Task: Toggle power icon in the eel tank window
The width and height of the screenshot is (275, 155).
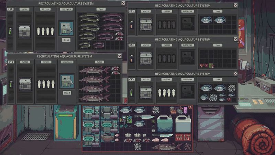Action: [x=10, y=9]
